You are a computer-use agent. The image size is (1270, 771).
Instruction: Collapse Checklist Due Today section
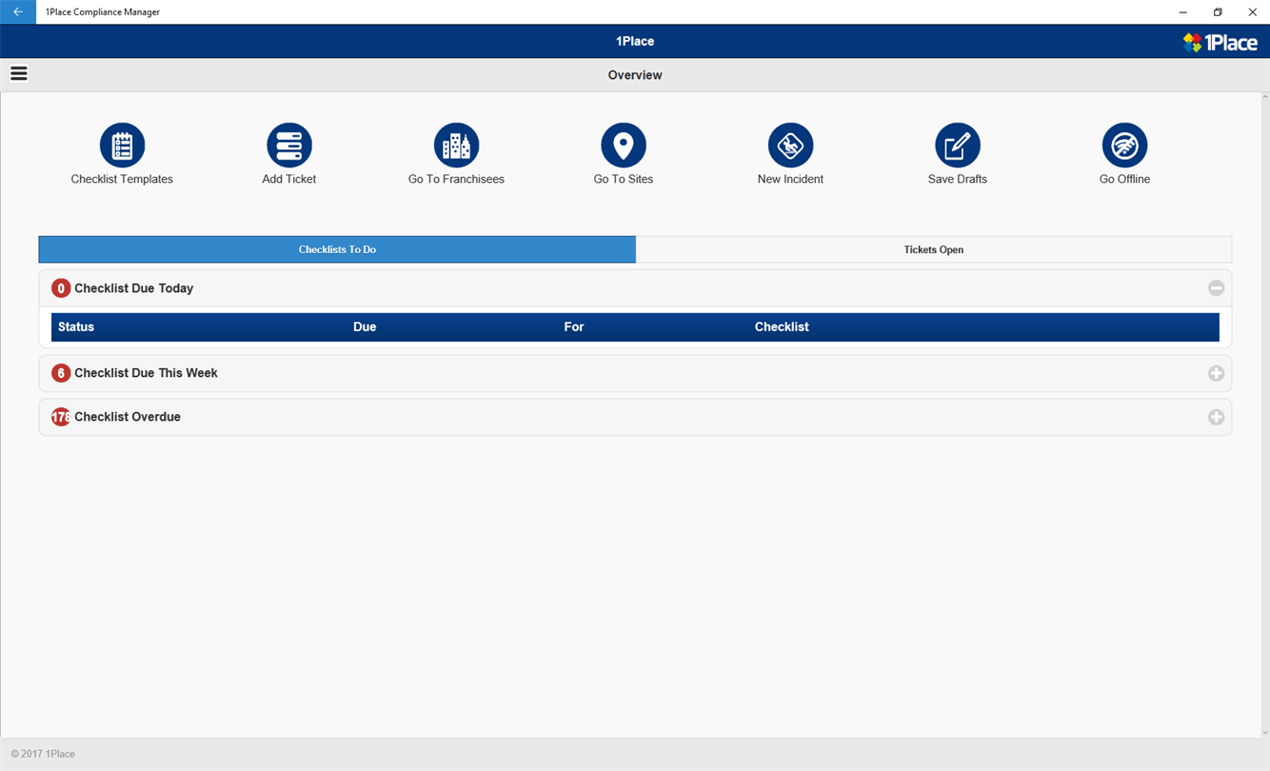pos(1216,287)
